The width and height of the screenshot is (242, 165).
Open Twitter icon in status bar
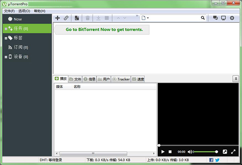tap(217, 160)
